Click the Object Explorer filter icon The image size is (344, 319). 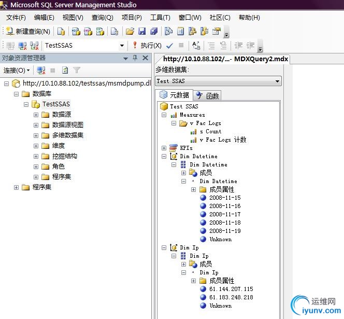coord(77,71)
